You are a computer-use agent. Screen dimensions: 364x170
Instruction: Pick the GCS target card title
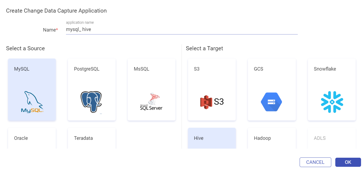(x=259, y=69)
